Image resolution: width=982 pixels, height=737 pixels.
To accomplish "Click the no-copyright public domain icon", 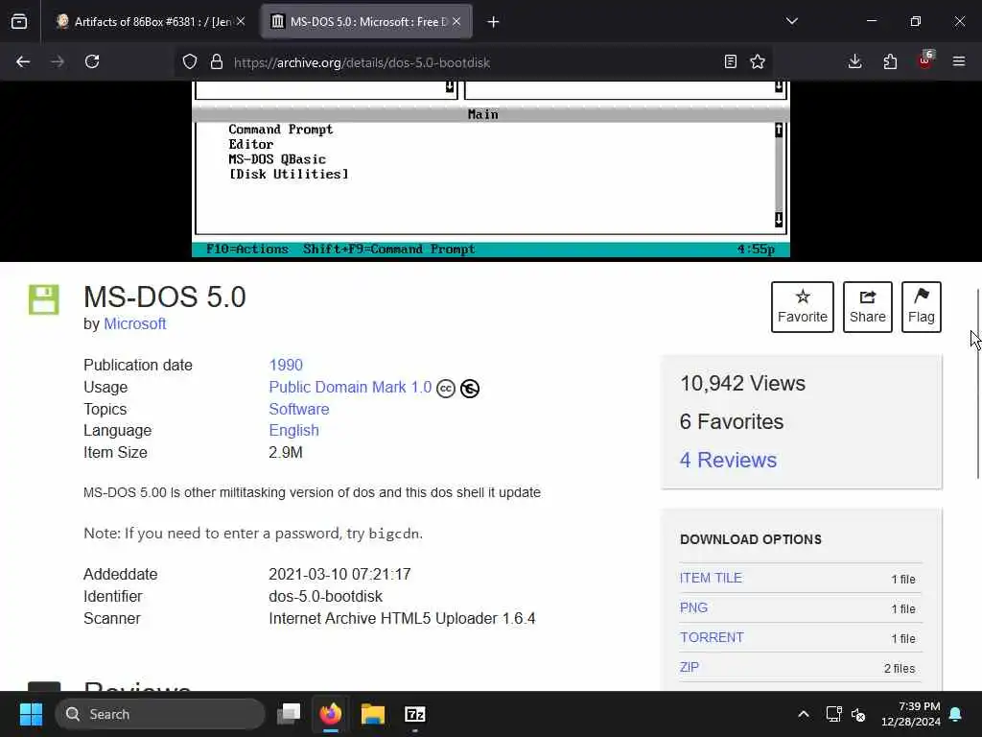I will pyautogui.click(x=470, y=389).
